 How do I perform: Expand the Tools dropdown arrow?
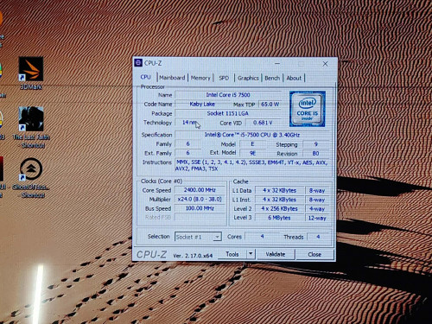(x=251, y=254)
